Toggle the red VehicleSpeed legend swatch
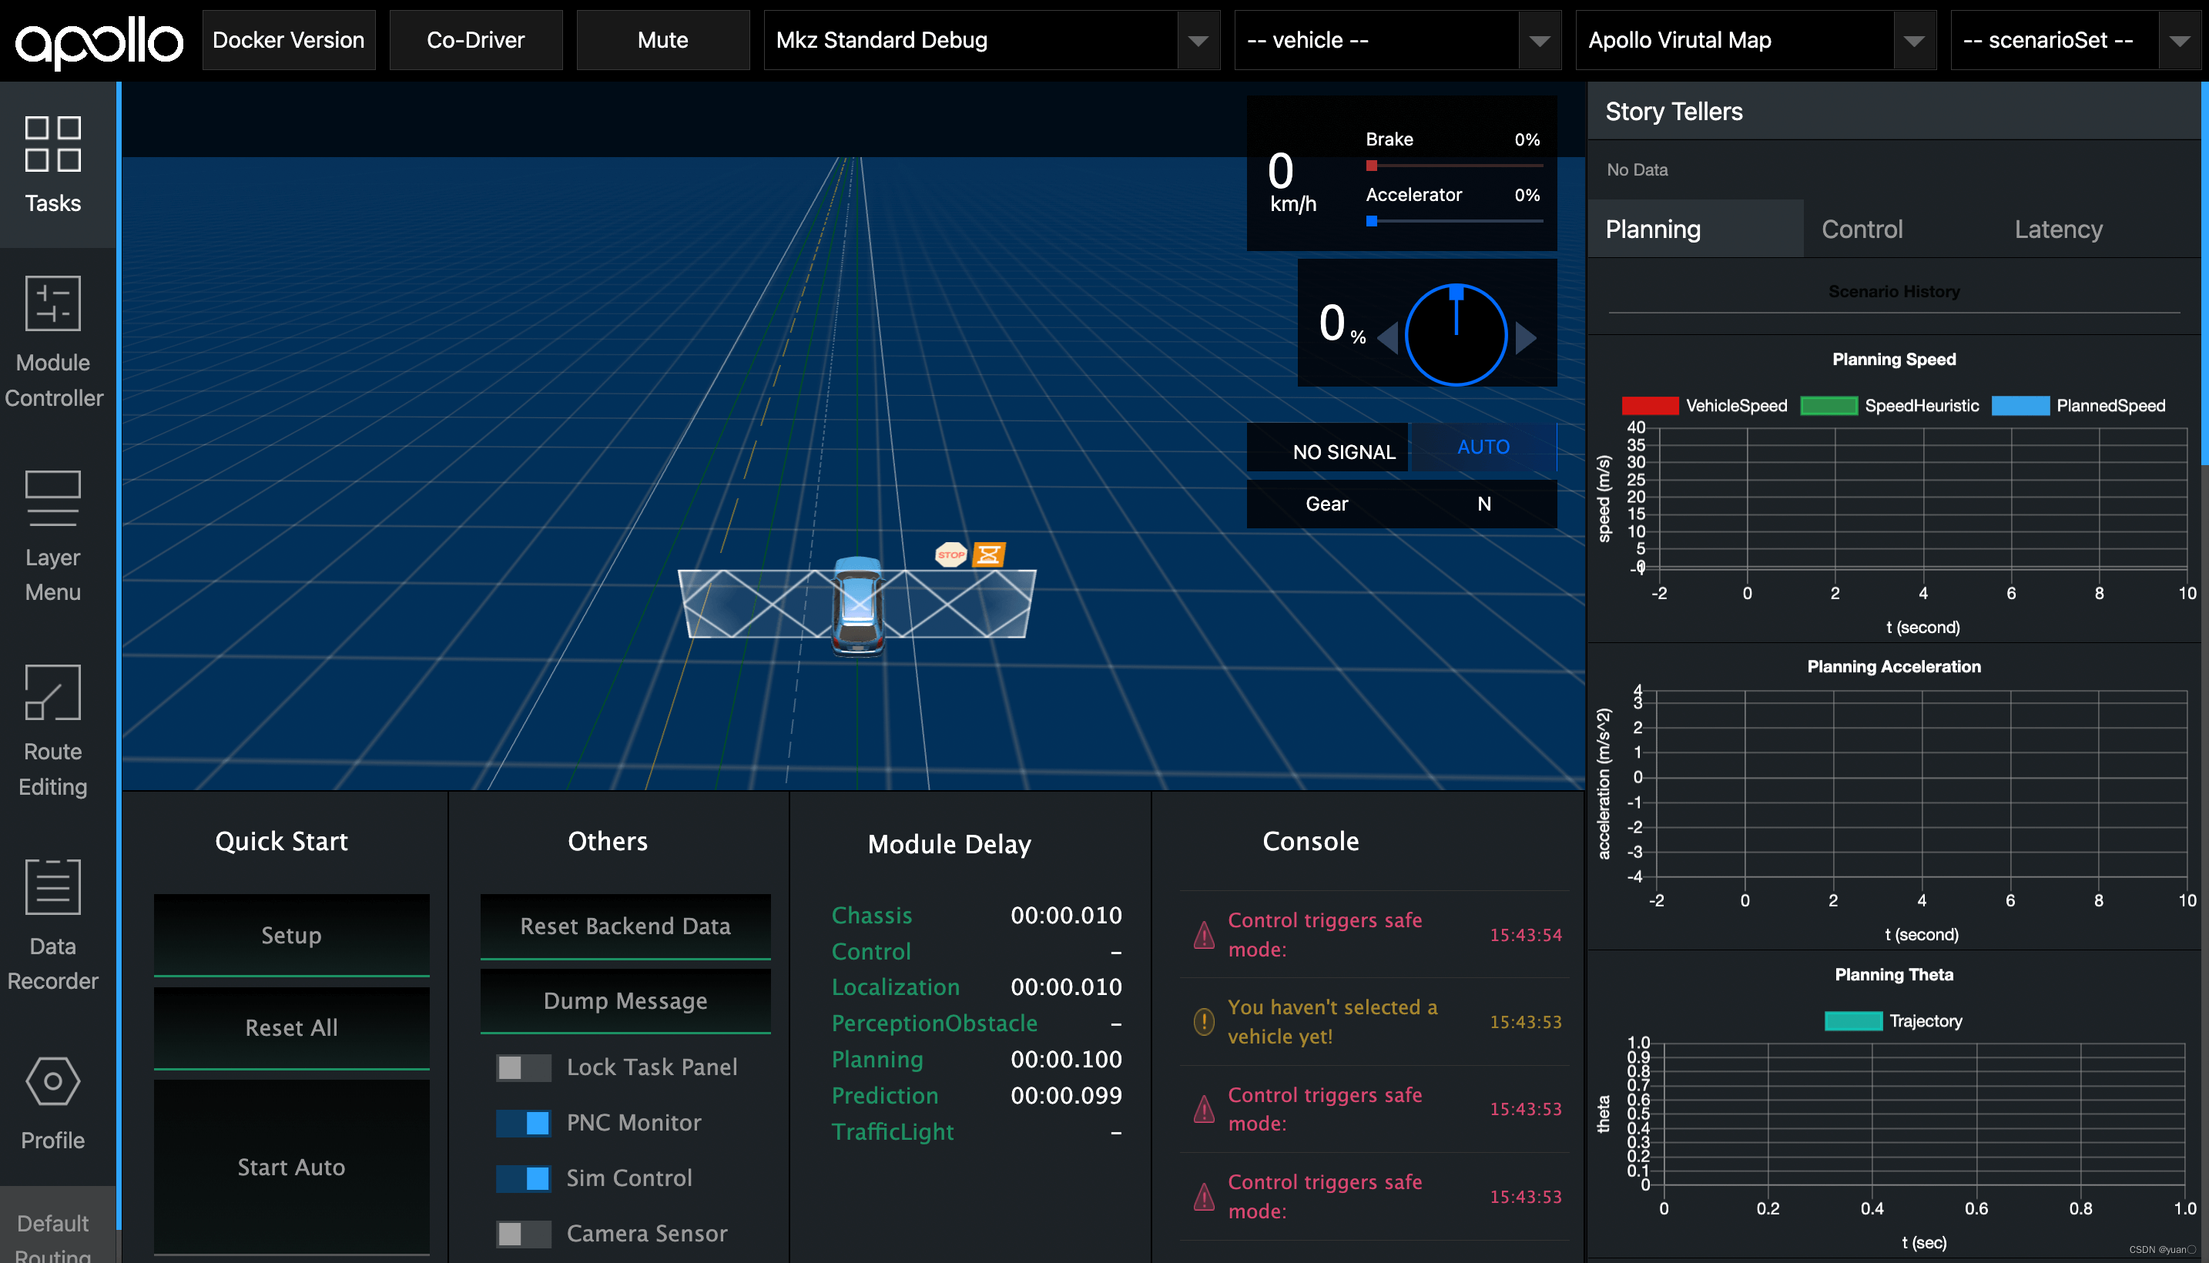Image resolution: width=2209 pixels, height=1263 pixels. tap(1650, 406)
